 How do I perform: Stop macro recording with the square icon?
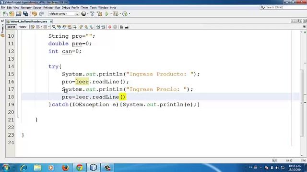(x=115, y=27)
